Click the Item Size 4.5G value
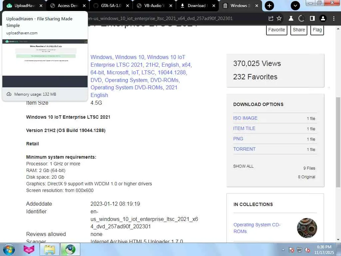 click(x=96, y=103)
